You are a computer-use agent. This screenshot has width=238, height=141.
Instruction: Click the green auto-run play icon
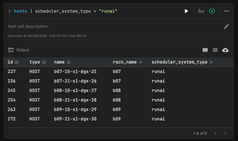pos(212,11)
